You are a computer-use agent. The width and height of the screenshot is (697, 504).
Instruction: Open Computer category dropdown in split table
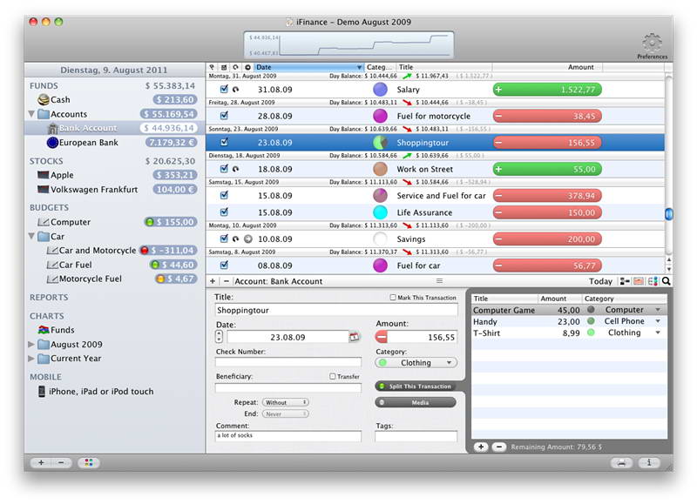click(658, 310)
